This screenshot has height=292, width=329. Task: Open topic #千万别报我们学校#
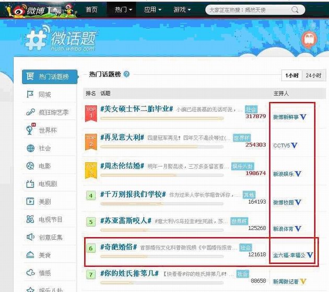click(x=133, y=194)
